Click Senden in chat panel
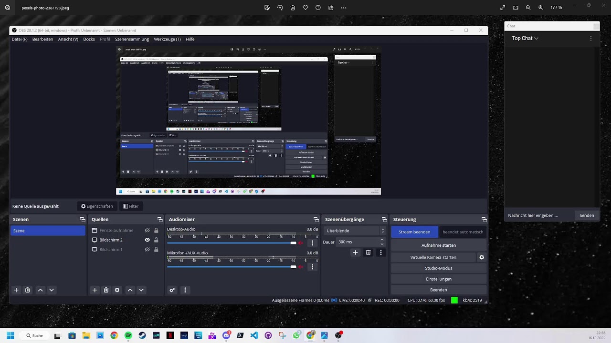 tap(587, 215)
